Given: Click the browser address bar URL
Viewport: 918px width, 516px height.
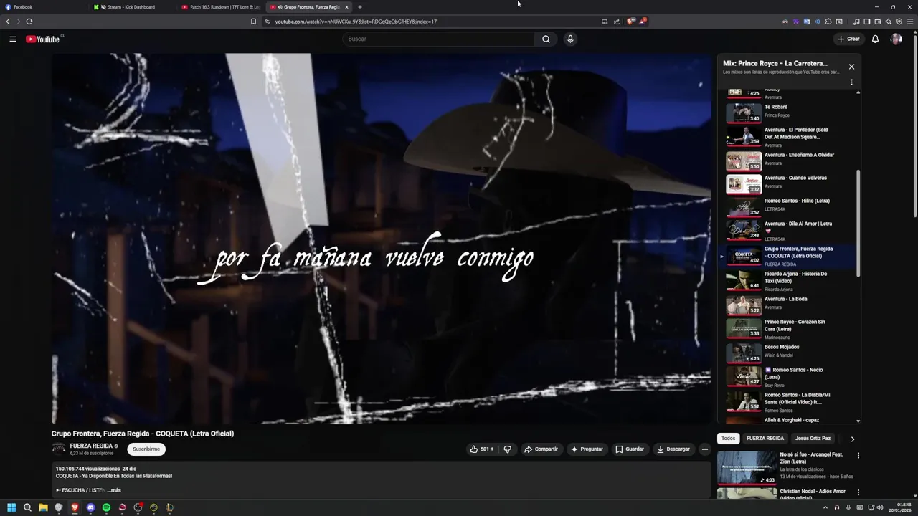Looking at the screenshot, I should point(356,21).
